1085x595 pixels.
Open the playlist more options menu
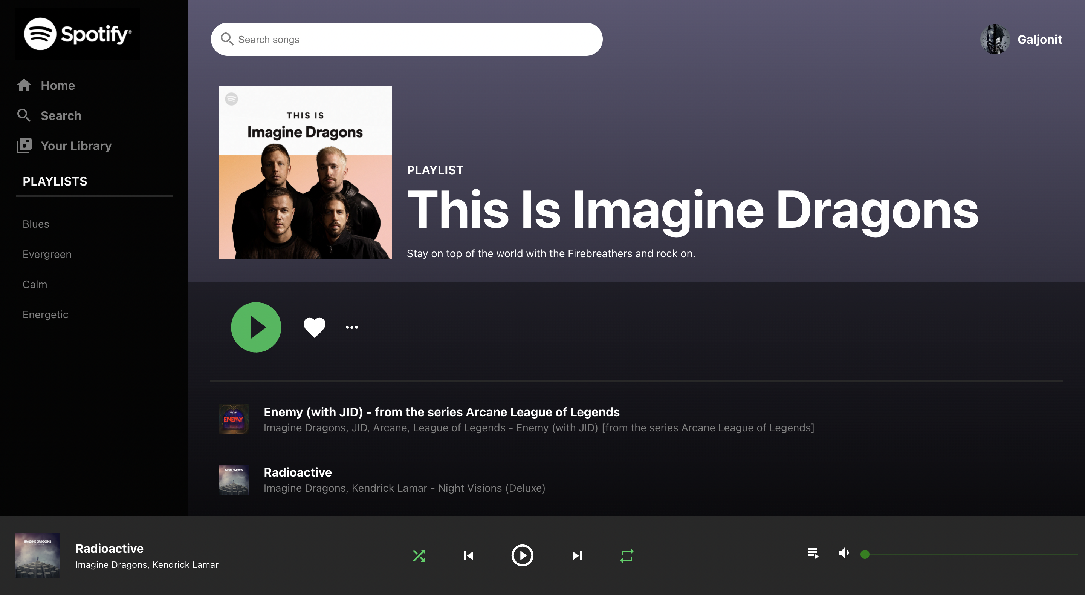point(351,327)
